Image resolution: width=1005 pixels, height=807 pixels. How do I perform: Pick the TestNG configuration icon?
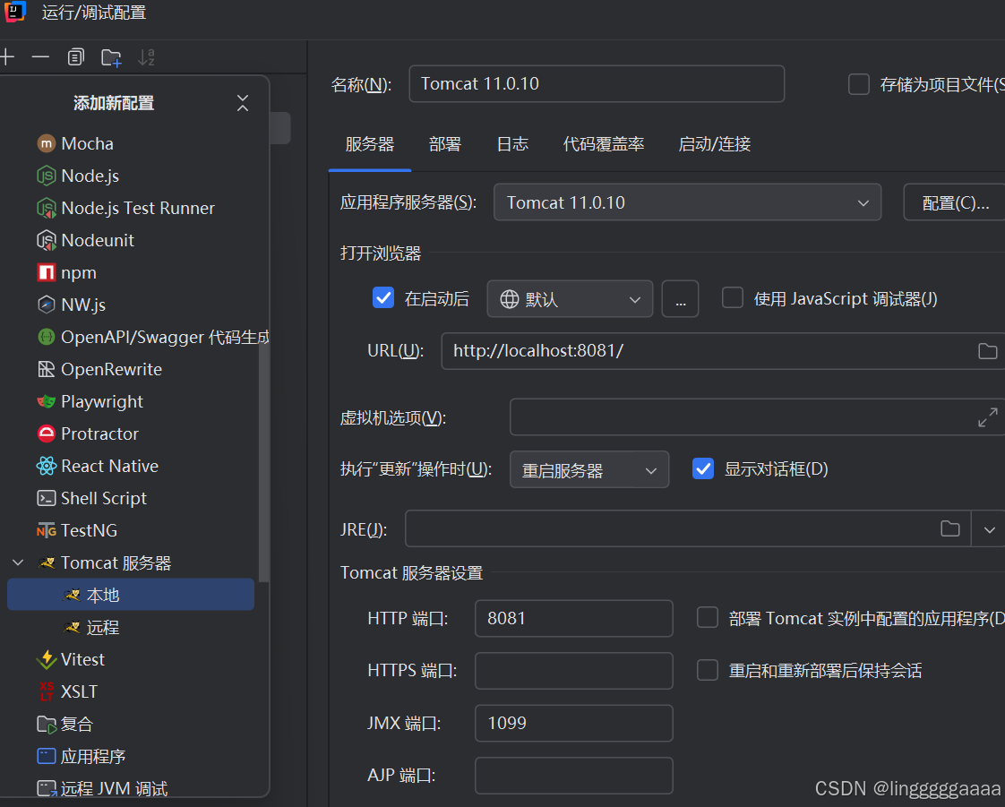(47, 531)
